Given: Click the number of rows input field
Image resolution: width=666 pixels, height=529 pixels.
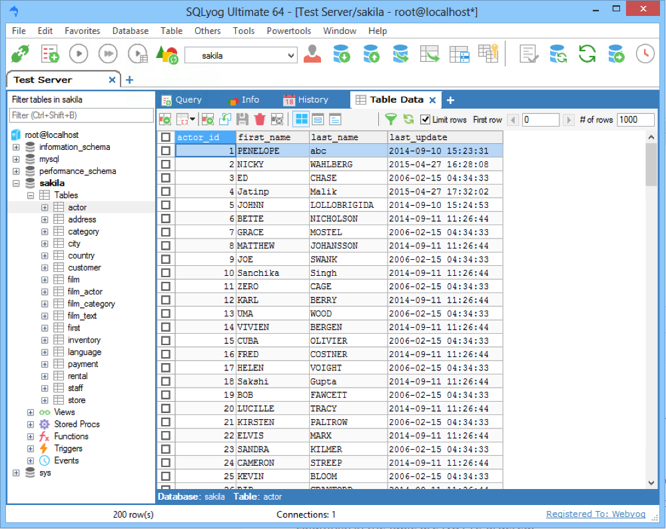Looking at the screenshot, I should click(636, 120).
